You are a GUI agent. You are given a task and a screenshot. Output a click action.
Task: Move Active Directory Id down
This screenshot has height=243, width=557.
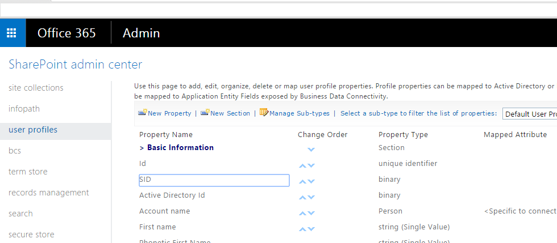coord(311,197)
